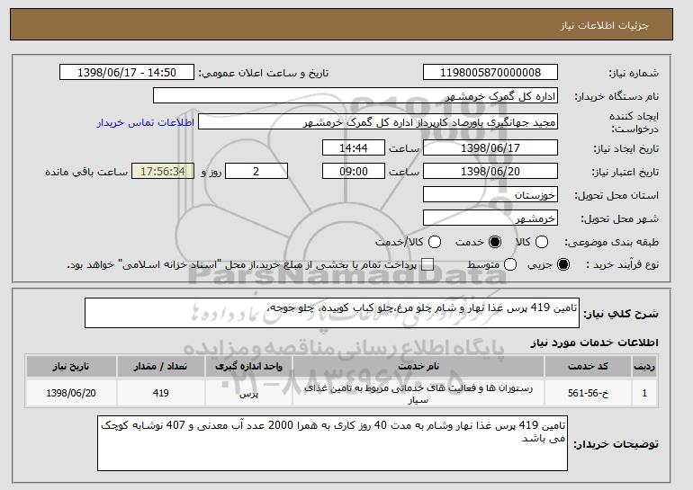Click the unit cell پرس

248,394
